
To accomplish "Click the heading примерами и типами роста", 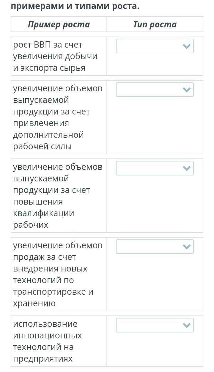I will [75, 6].
